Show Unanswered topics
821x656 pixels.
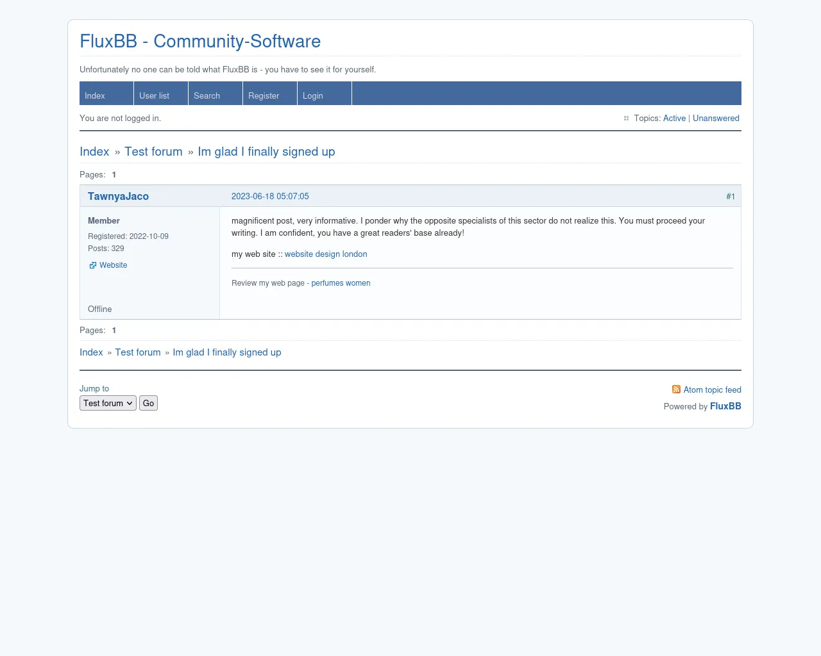pyautogui.click(x=716, y=119)
